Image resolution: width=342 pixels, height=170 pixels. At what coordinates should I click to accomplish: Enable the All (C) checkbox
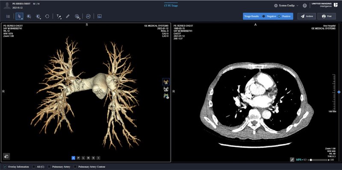coord(34,167)
